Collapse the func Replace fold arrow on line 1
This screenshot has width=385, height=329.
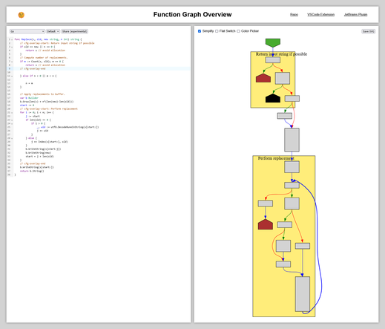12,39
